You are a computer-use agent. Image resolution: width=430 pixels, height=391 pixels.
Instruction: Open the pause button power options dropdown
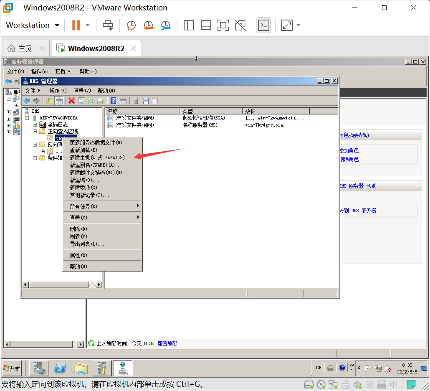(88, 25)
